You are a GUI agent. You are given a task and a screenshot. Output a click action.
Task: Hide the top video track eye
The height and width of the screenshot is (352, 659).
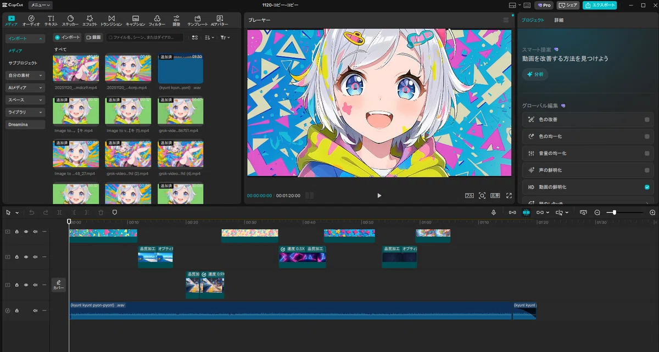pyautogui.click(x=26, y=232)
